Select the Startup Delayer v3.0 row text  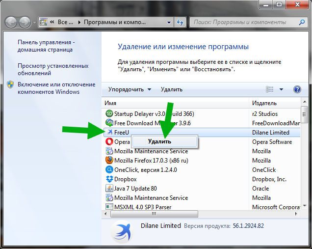[154, 114]
